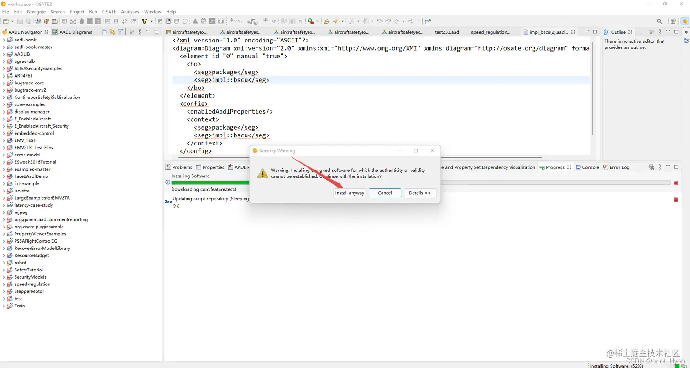
Task: Open AADL Navigator view menu (three dots)
Action: [x=140, y=32]
